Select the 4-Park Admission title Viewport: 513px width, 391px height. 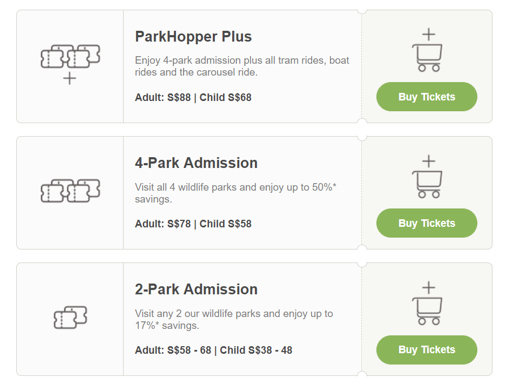196,163
